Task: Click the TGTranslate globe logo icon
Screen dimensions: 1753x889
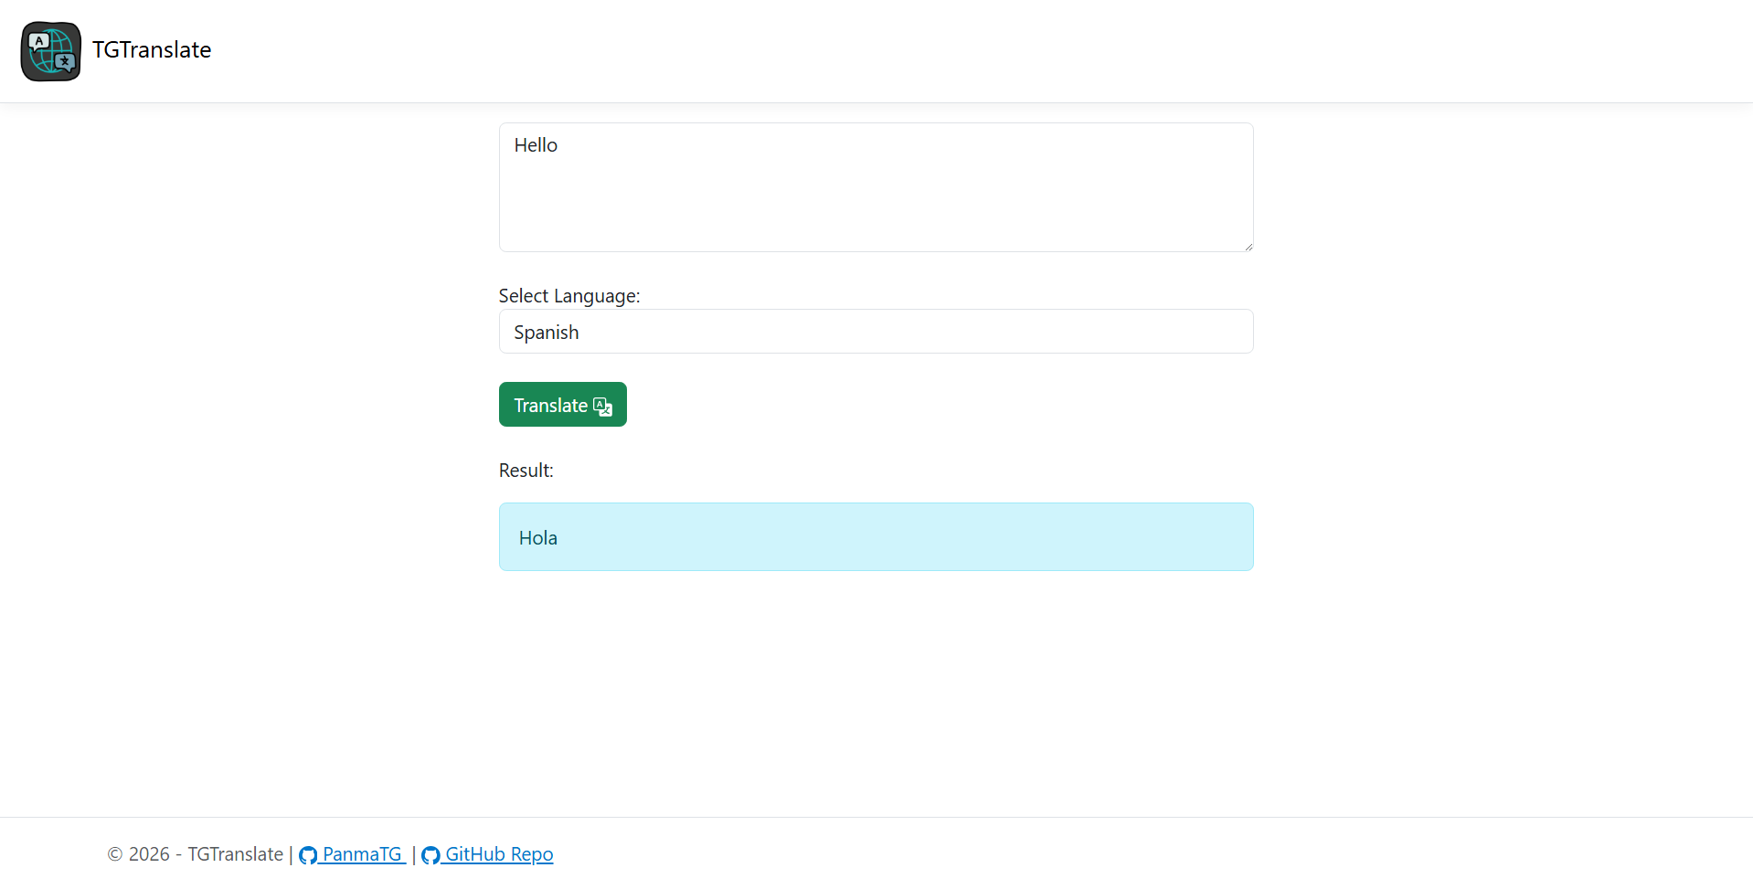Action: pos(51,51)
